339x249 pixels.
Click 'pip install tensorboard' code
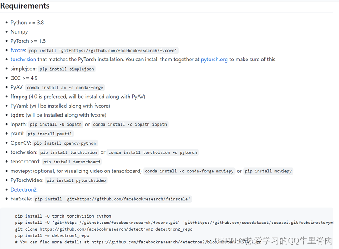pyautogui.click(x=72, y=162)
